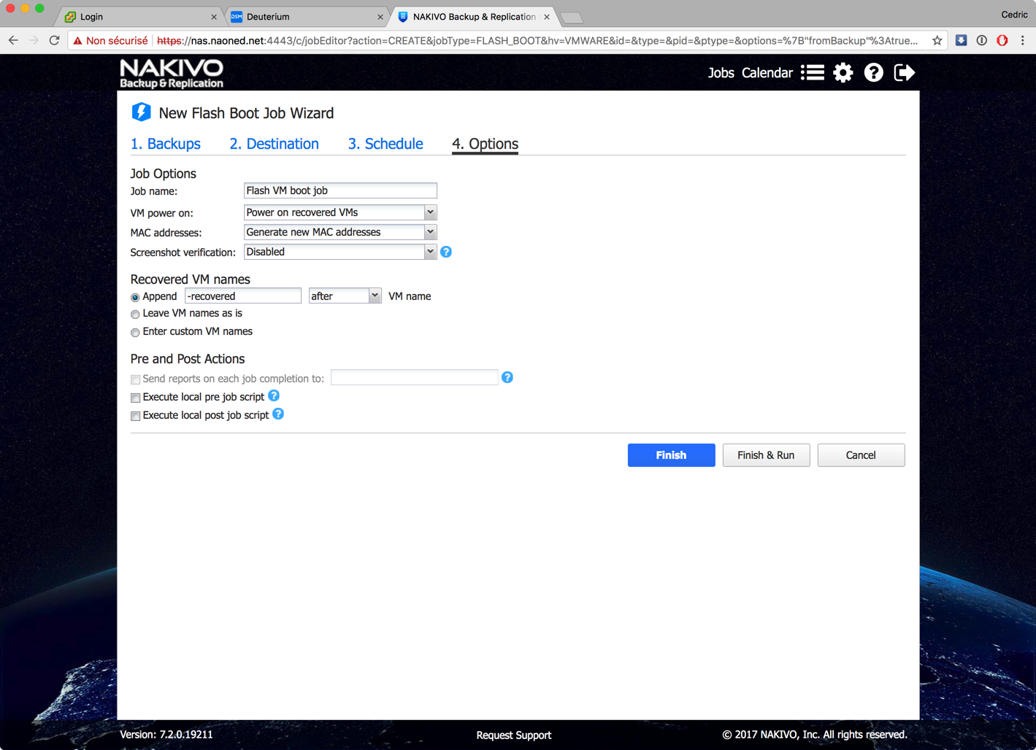Reload the current browser page
The image size is (1036, 750).
pyautogui.click(x=54, y=41)
